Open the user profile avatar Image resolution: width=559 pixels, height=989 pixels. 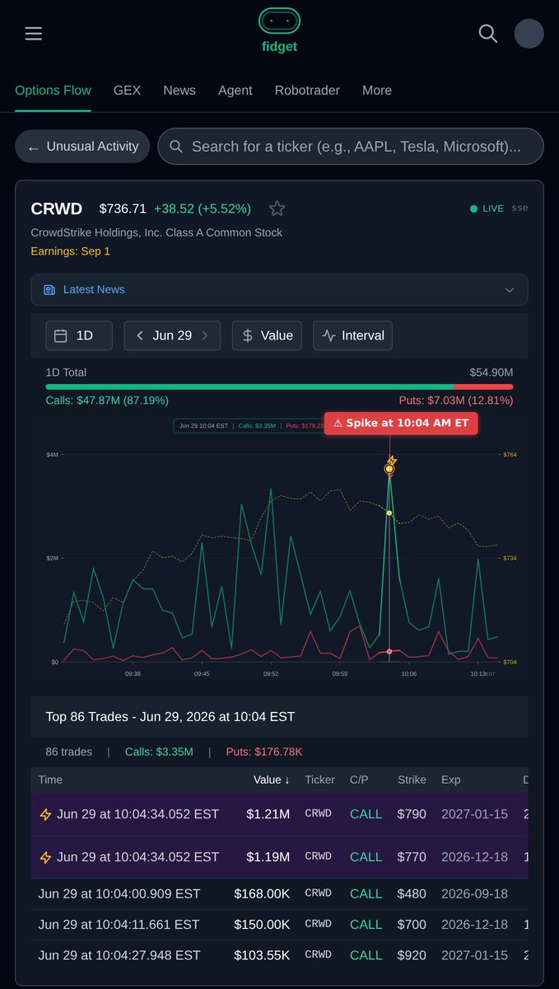[x=529, y=34]
